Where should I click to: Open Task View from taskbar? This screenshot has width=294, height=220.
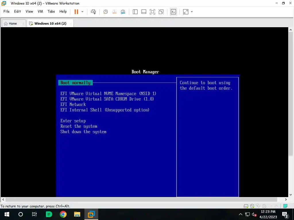(x=34, y=214)
